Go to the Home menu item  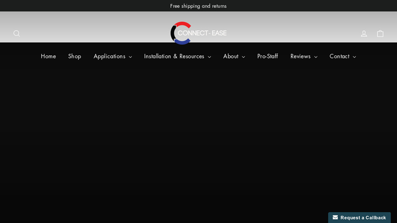pos(48,56)
